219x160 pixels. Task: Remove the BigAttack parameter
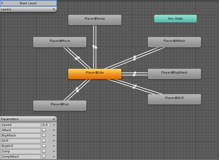[x=54, y=135]
